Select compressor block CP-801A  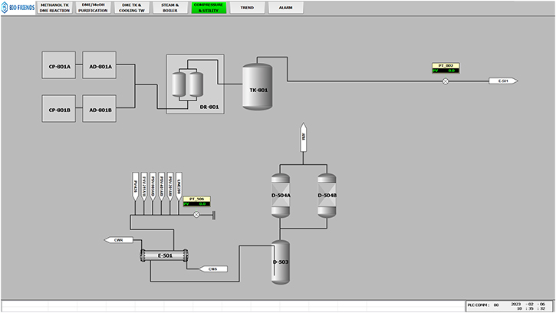[x=59, y=65]
